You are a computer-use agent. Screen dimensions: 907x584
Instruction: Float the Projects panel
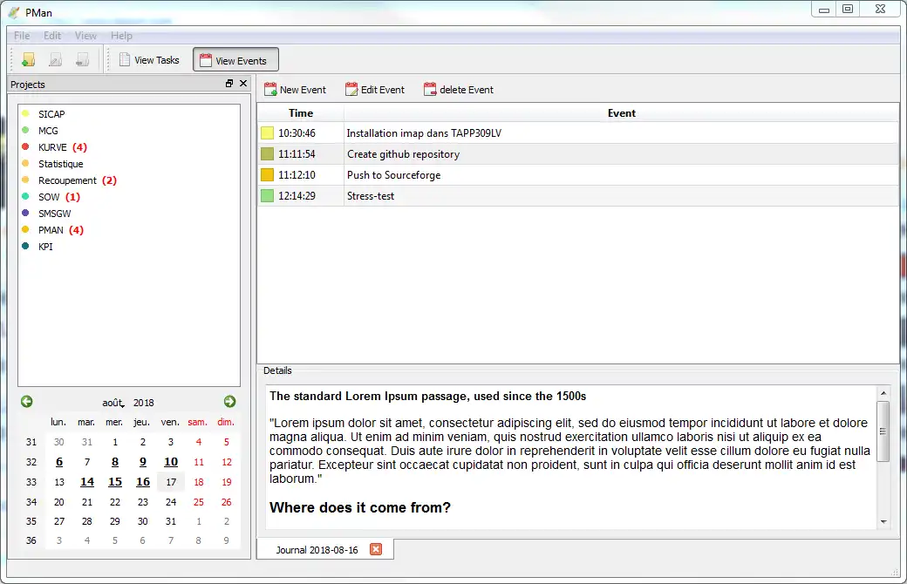tap(229, 84)
